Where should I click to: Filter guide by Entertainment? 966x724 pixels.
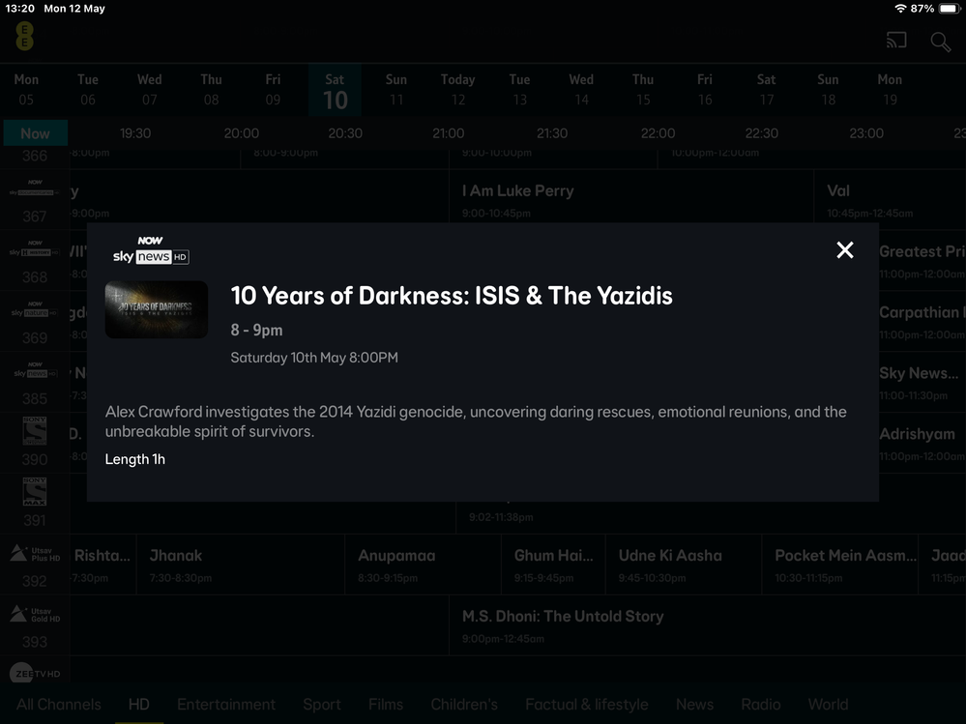tap(226, 705)
